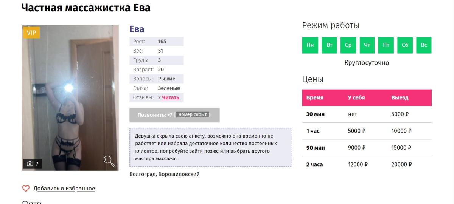
Task: Click the magnifier zoom icon on photo
Action: click(109, 161)
